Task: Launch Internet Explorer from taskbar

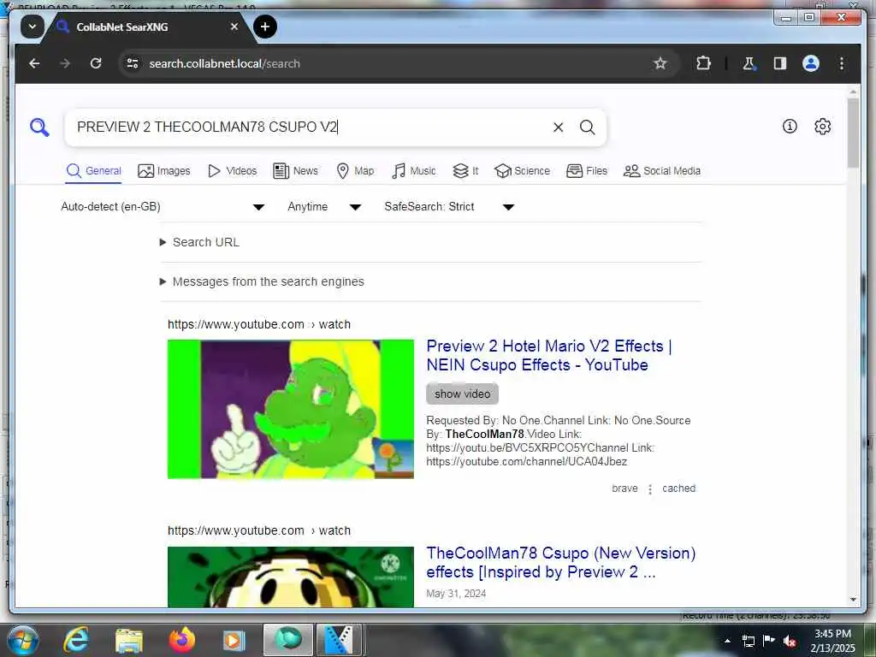Action: (76, 640)
